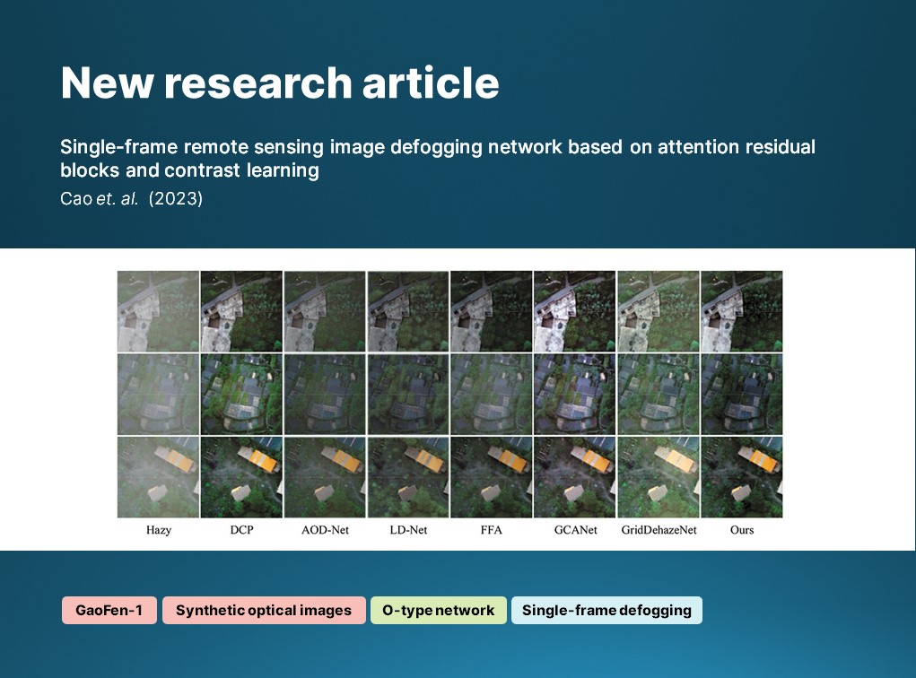
Task: Open the bottom-row DCP orange-roof image
Action: [241, 477]
